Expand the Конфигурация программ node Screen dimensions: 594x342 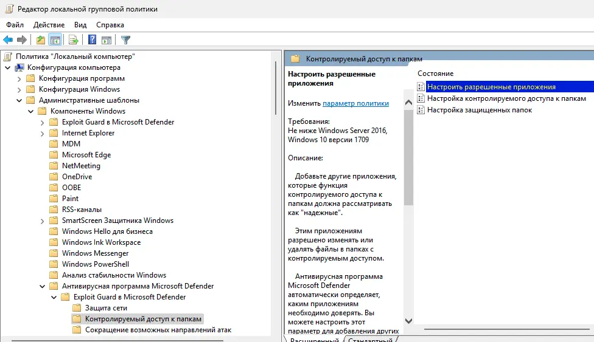tap(19, 78)
